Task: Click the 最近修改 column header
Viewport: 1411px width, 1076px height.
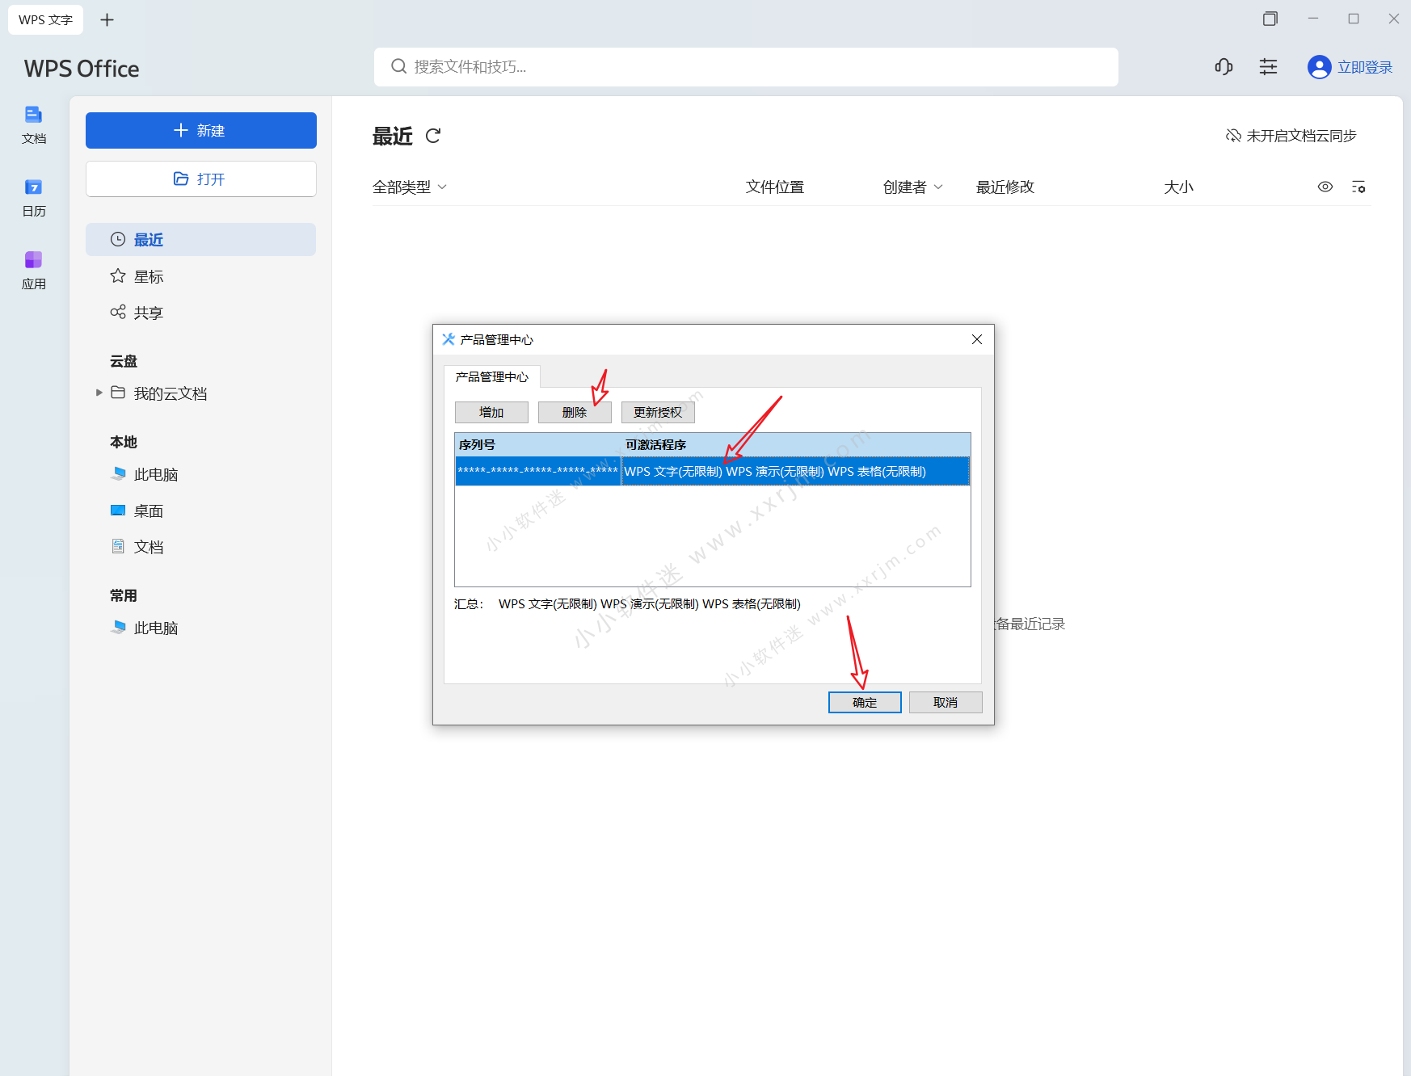Action: tap(1005, 187)
